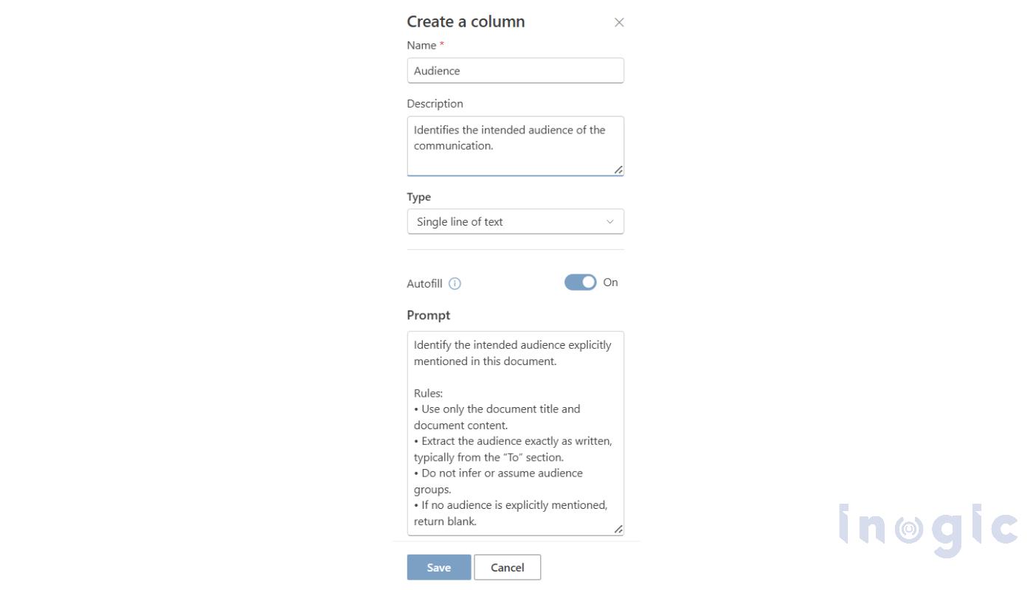Screen dimensions: 1033x590
Task: Click the Prompt section heading
Action: point(429,315)
